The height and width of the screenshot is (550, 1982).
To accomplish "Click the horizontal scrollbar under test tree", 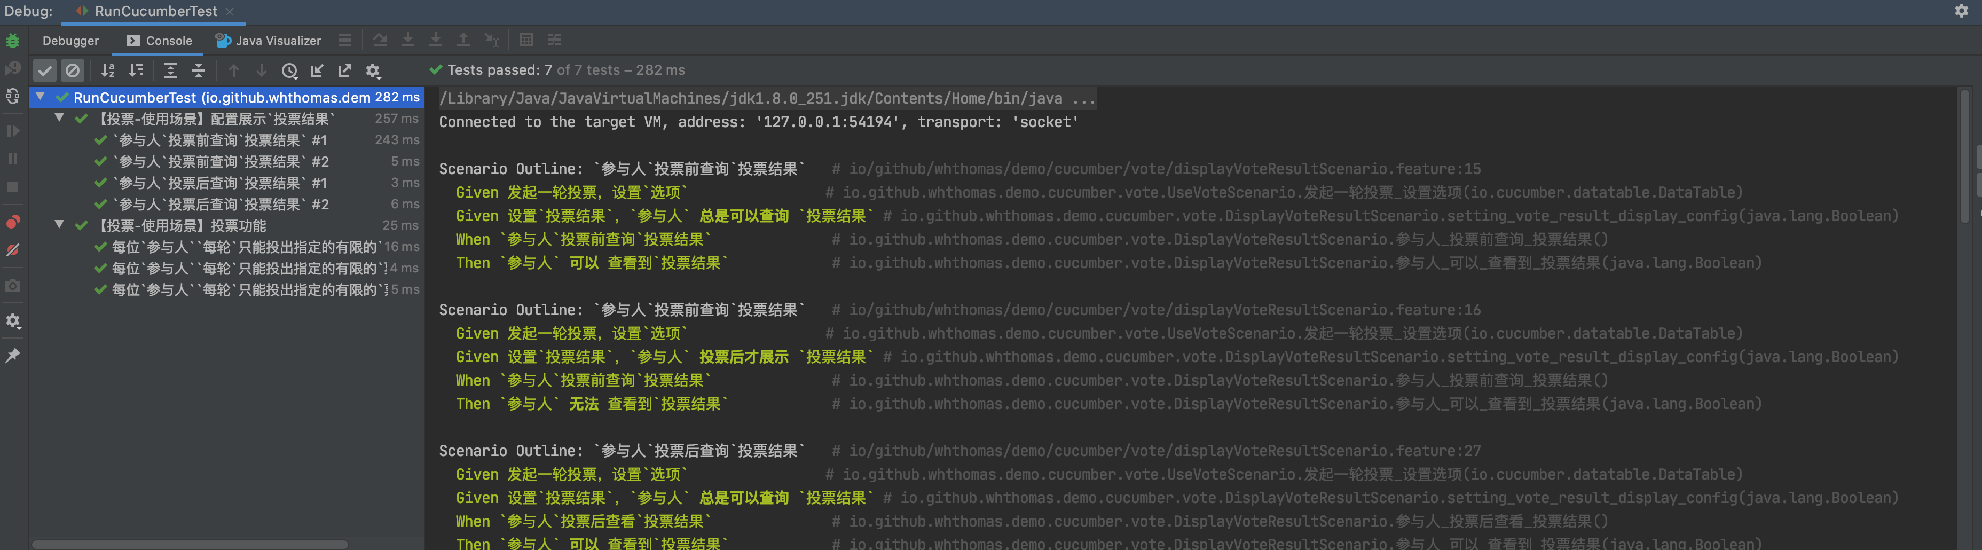I will tap(190, 544).
